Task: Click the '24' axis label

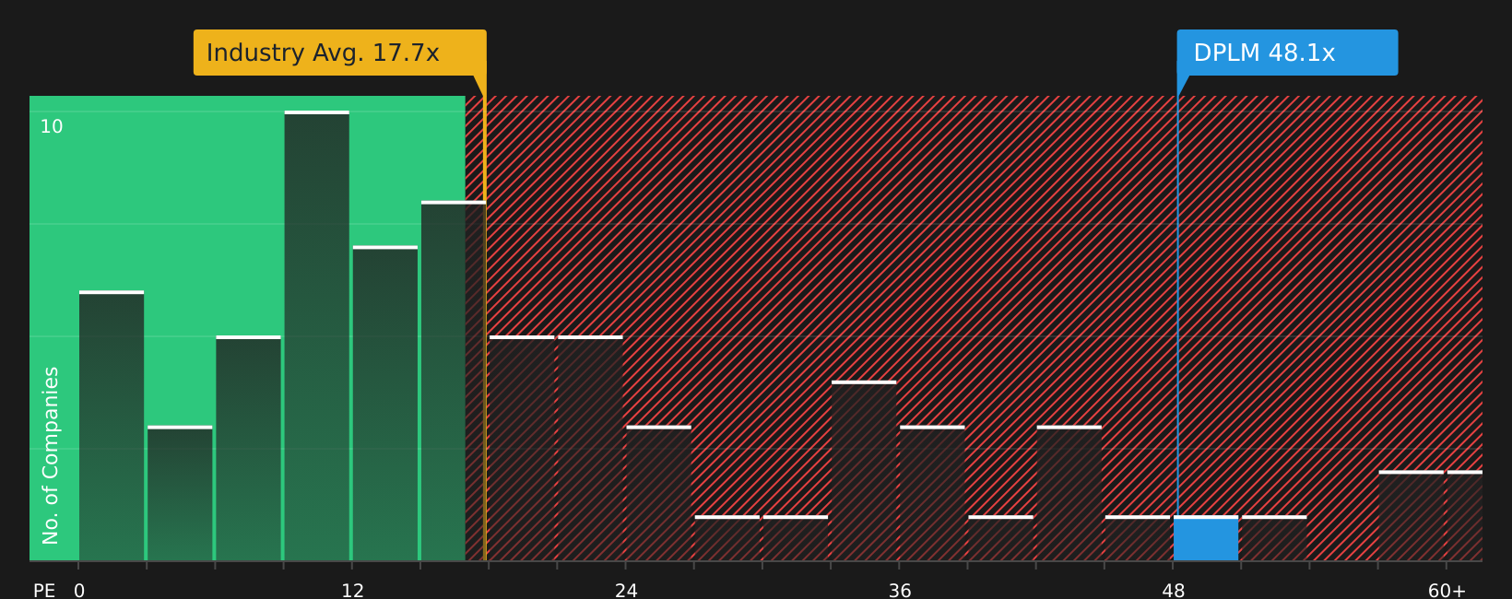Action: [x=626, y=591]
